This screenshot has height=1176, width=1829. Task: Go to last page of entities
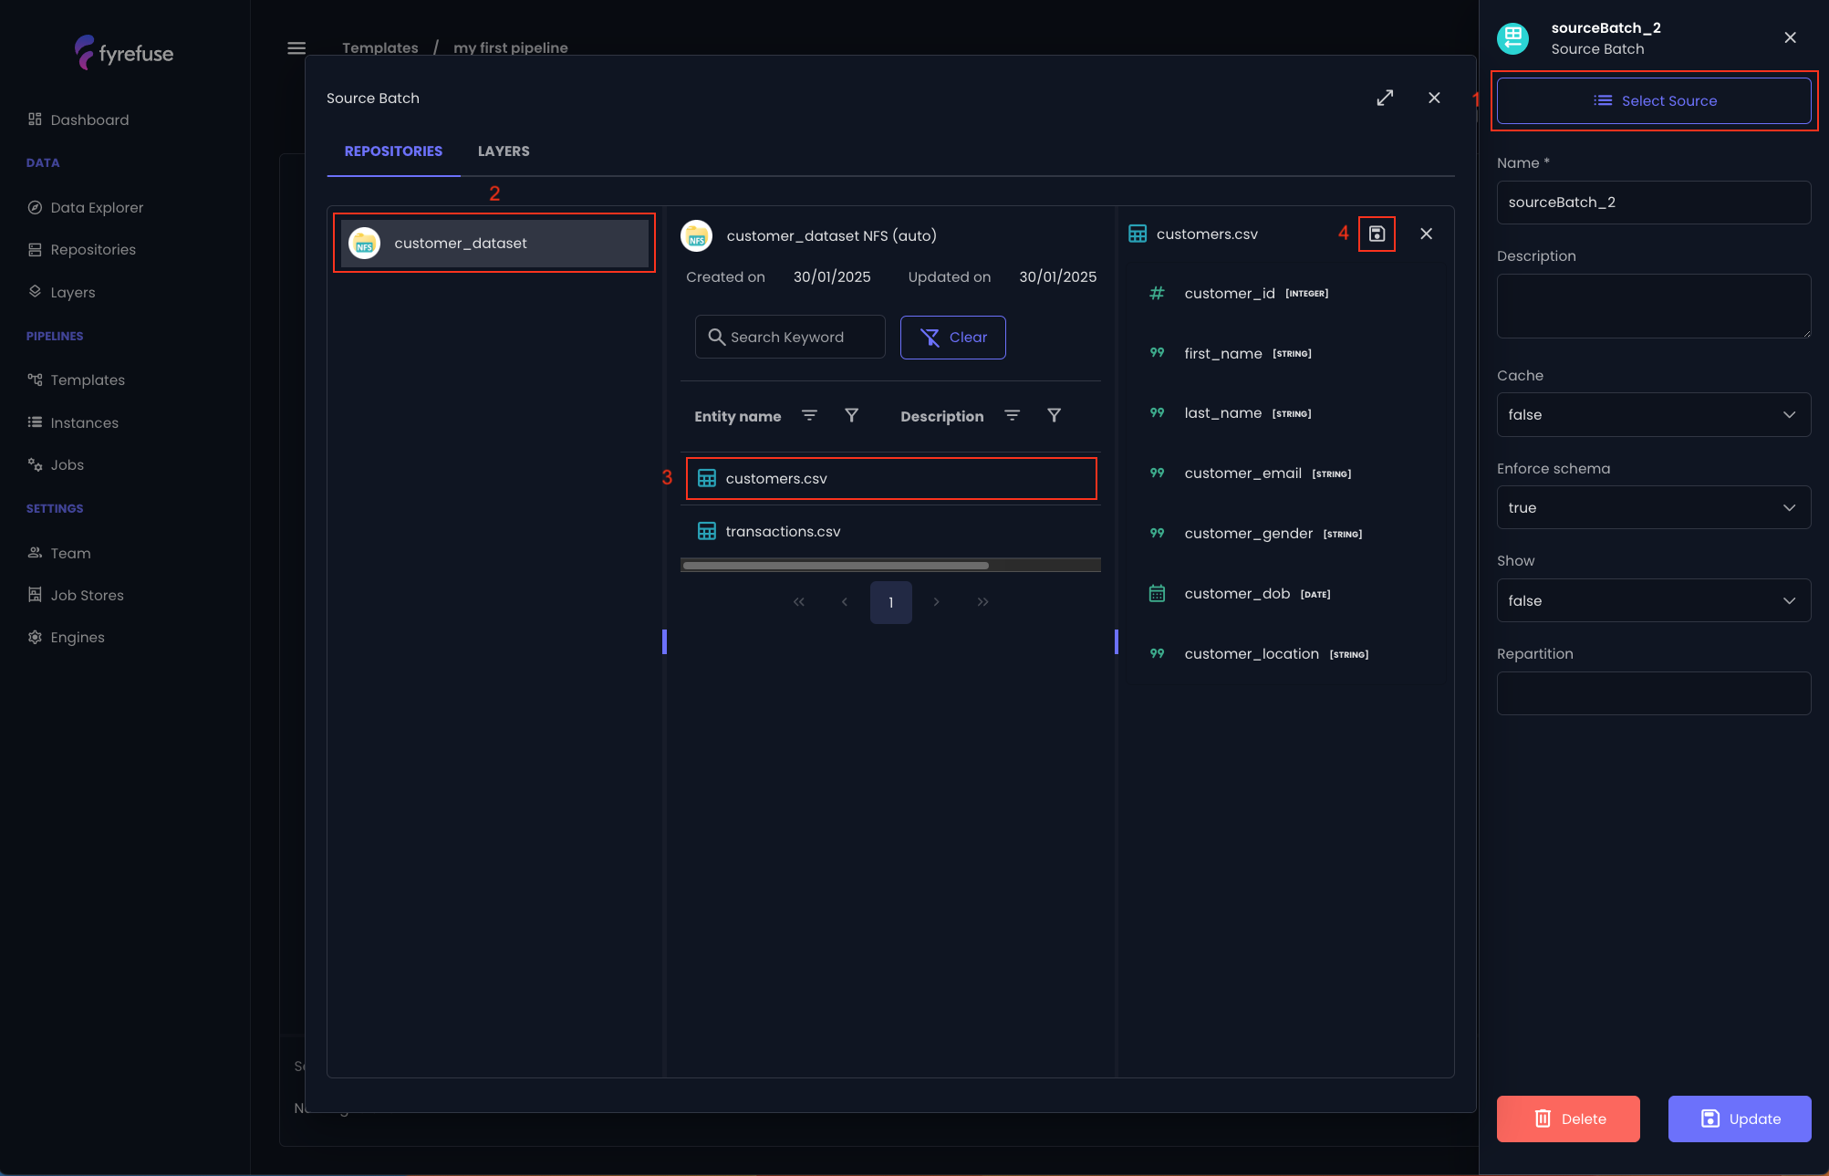tap(982, 601)
